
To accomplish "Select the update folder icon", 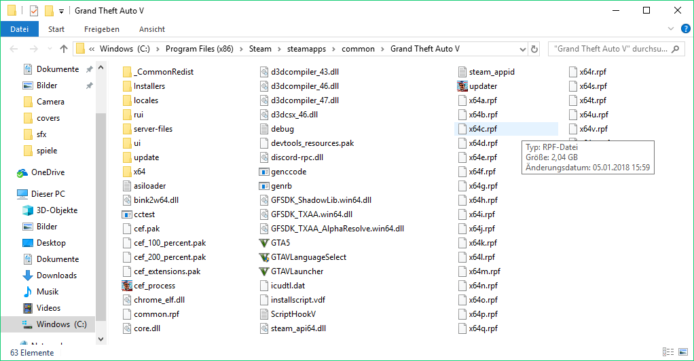I will [127, 157].
